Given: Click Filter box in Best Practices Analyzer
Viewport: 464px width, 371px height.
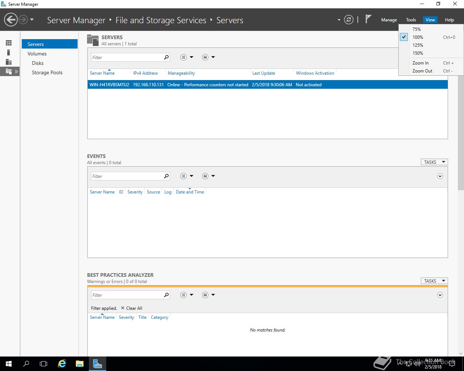Looking at the screenshot, I should pos(127,295).
